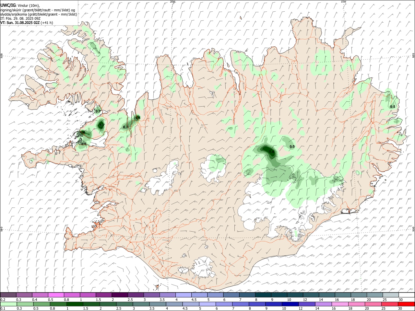Select the dusky mauve 0.2 swatch that starts the upper row
Viewport: 415px width, 311px height.
8,295
